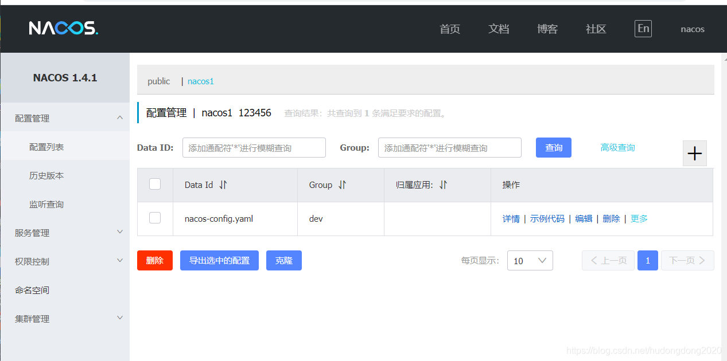Sort table by Data Id column
727x361 pixels.
223,185
